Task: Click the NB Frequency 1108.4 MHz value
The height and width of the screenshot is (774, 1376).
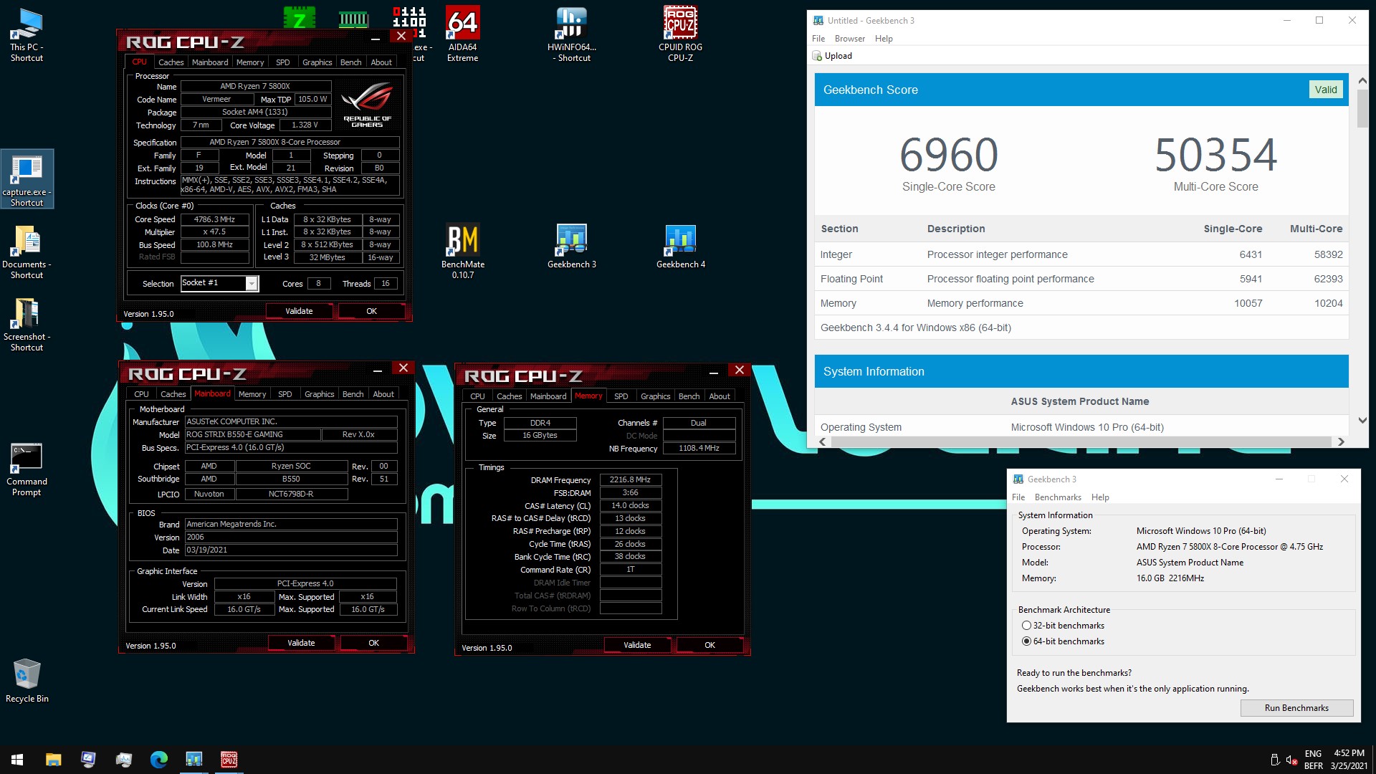Action: (699, 448)
